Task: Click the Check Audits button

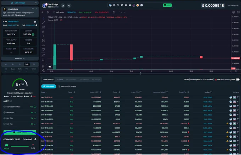Action: 20,132
